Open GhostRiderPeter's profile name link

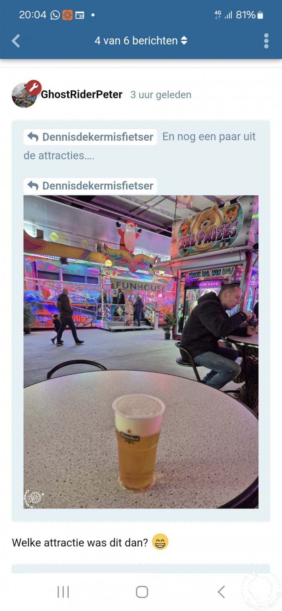click(x=82, y=94)
